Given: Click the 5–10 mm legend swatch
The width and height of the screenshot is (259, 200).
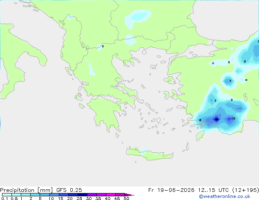Looking at the screenshot, I should click(45, 195).
